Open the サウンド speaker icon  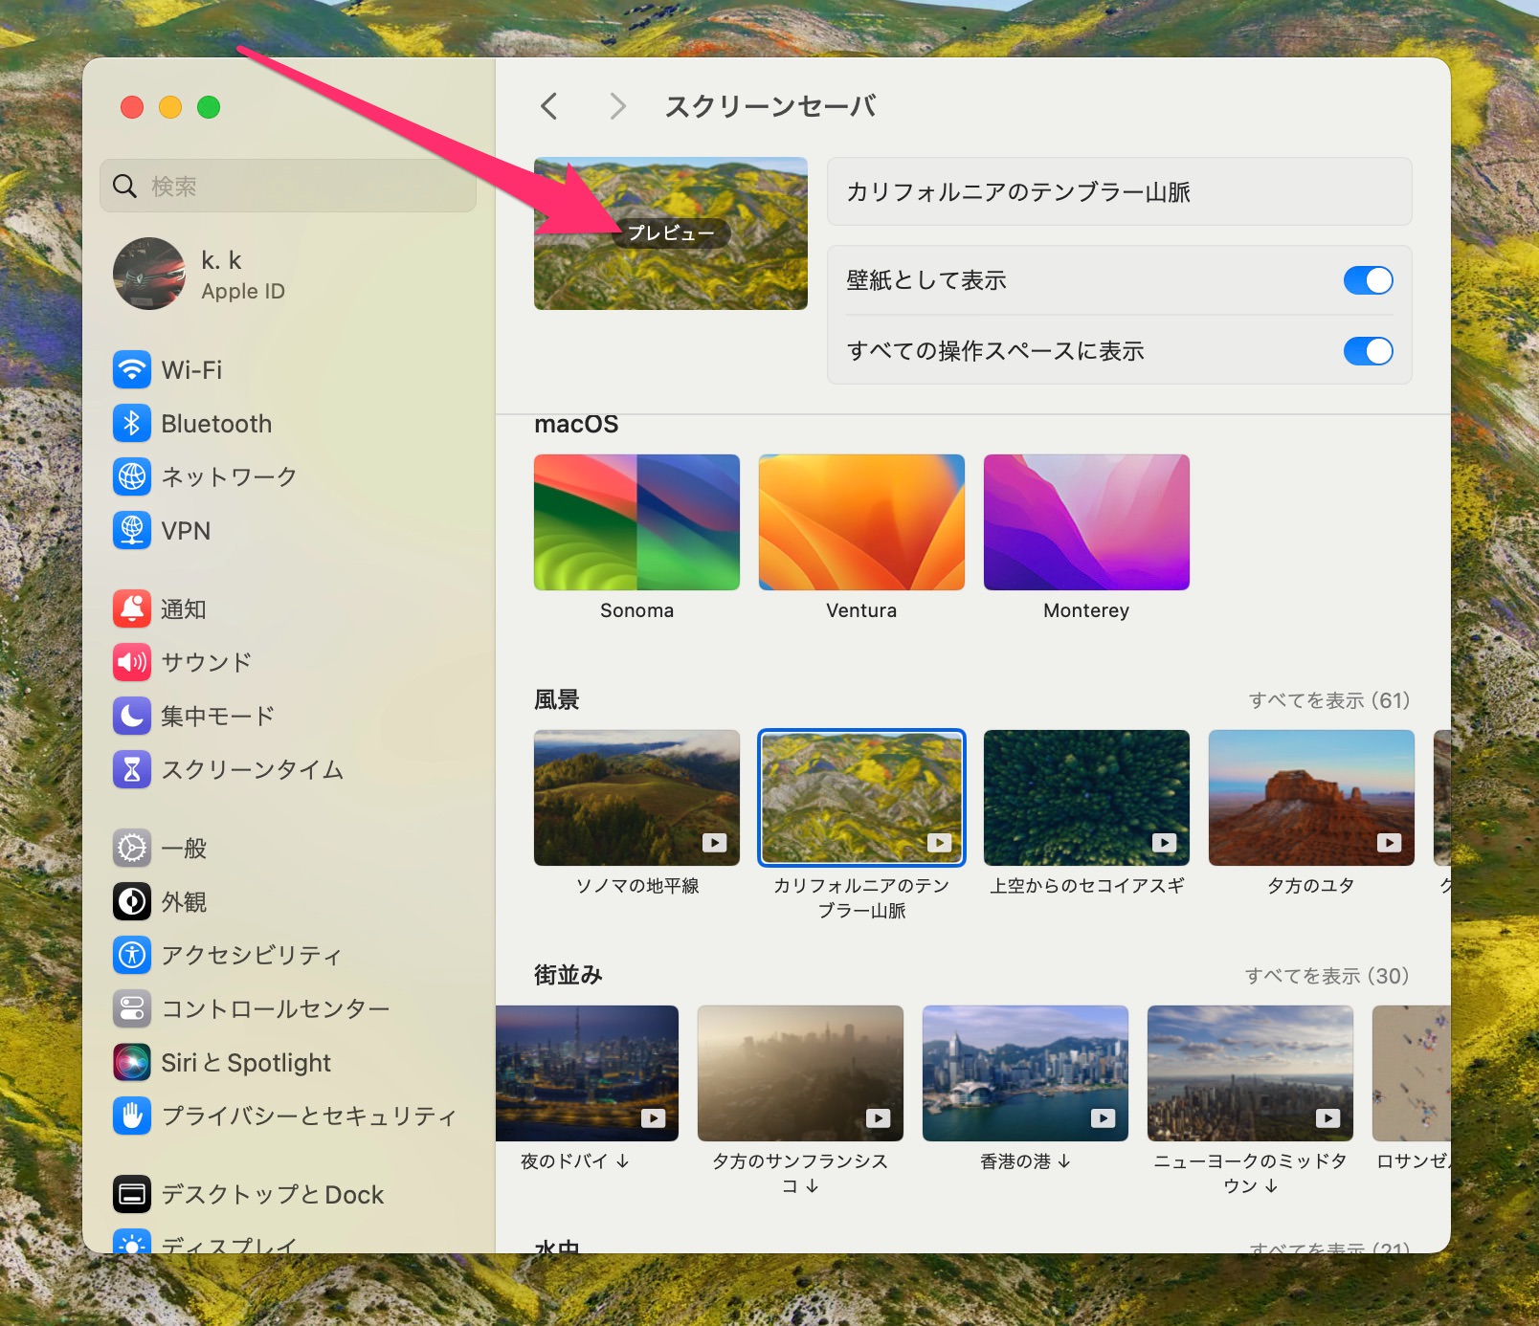tap(132, 662)
